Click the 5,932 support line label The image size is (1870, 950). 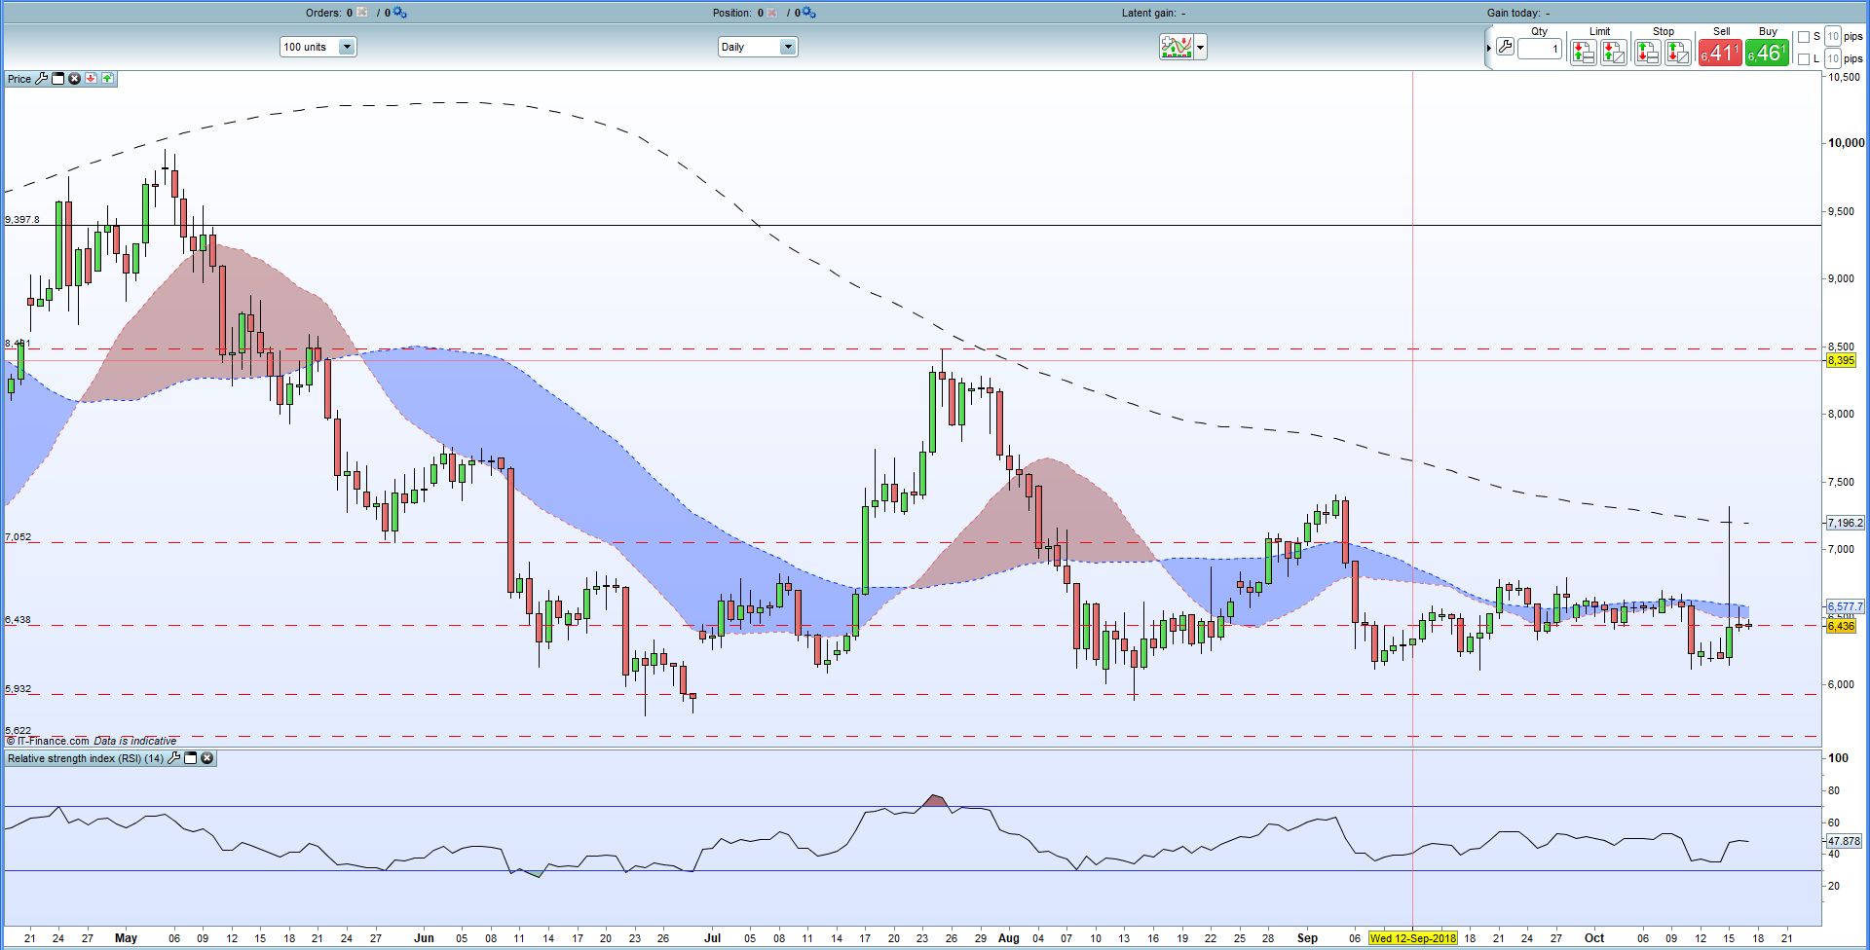19,689
